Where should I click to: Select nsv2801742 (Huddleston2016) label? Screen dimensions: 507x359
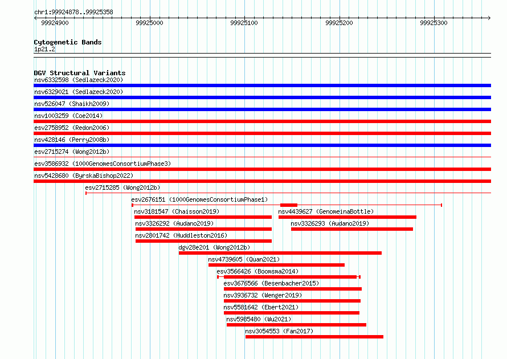pos(181,235)
